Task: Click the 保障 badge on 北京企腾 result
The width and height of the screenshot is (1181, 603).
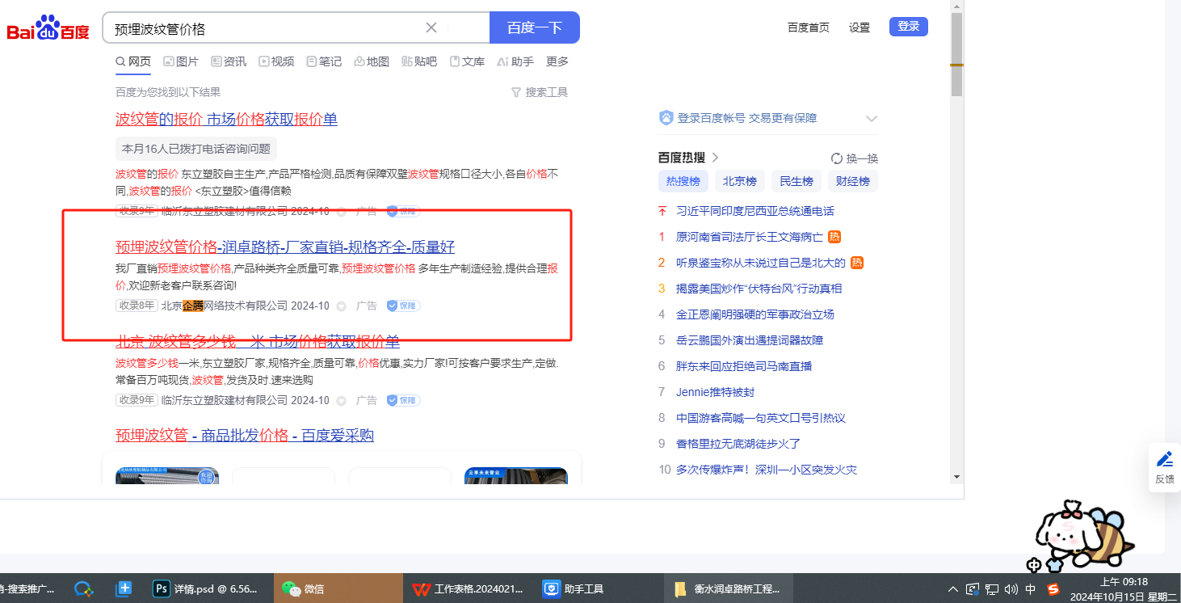Action: (403, 306)
